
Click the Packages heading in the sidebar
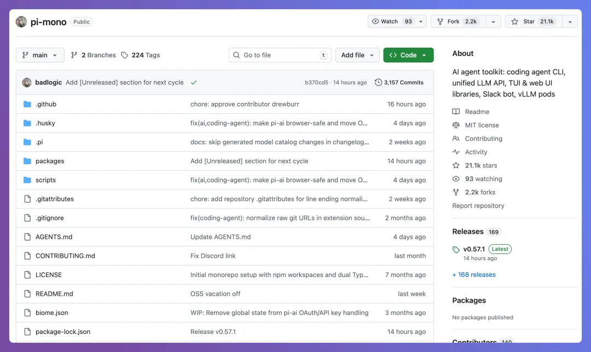[x=469, y=301]
